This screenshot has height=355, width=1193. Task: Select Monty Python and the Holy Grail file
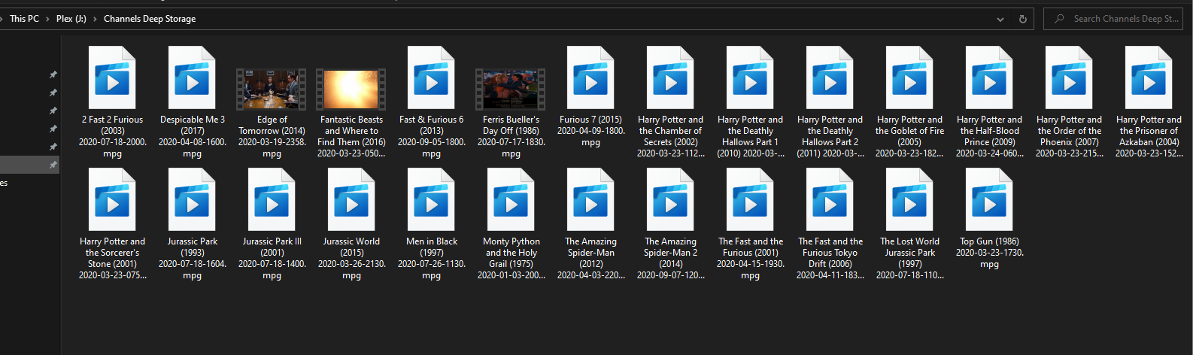click(511, 200)
